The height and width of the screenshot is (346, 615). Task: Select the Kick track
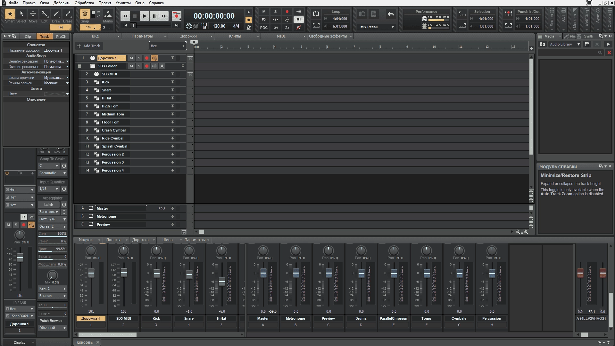coord(132,82)
